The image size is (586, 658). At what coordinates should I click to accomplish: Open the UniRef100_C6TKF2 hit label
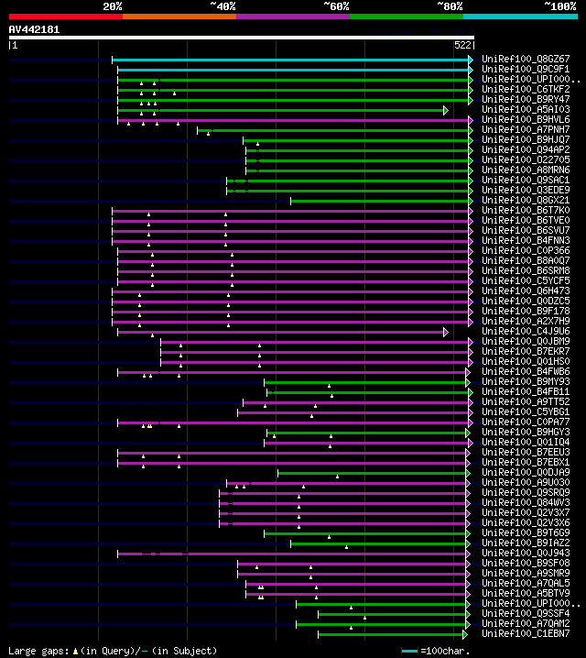526,90
